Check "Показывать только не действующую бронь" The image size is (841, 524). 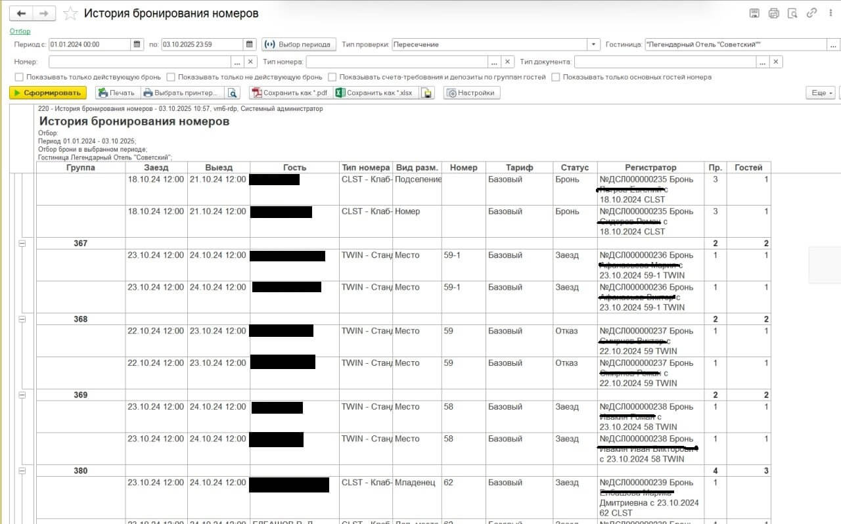click(x=171, y=77)
